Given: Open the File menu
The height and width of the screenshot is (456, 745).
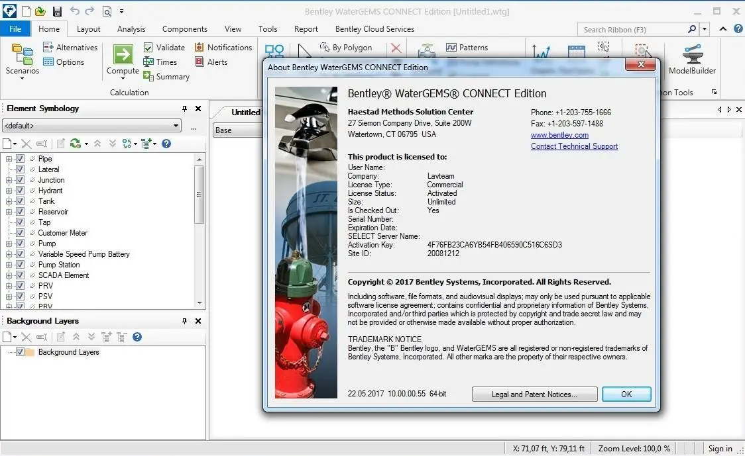Looking at the screenshot, I should pyautogui.click(x=15, y=29).
